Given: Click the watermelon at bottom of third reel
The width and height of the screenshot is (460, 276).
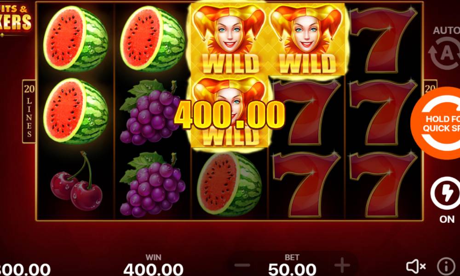Looking at the screenshot, I should coord(230,184).
